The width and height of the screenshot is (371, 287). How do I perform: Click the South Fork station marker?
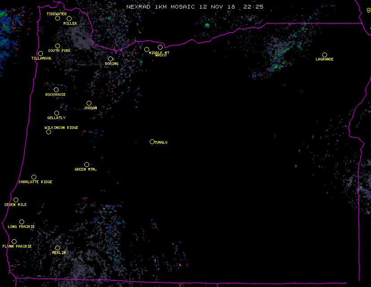pos(57,46)
